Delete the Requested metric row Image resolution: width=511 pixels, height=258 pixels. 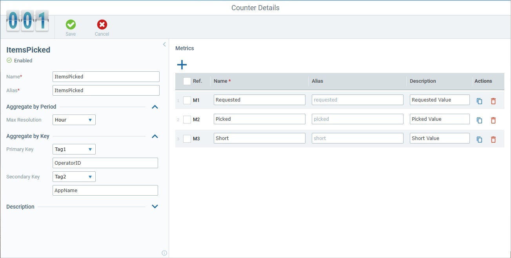(493, 101)
